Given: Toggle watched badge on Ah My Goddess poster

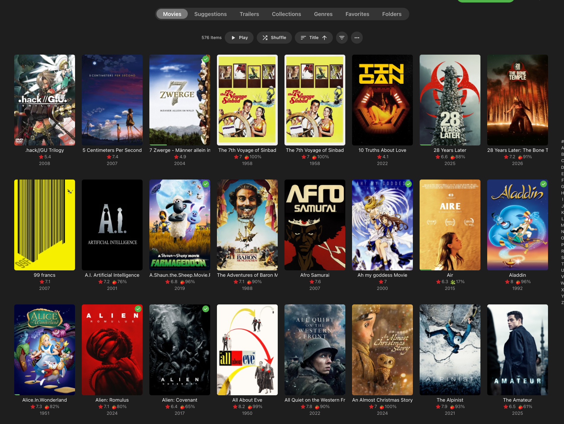Looking at the screenshot, I should tap(408, 184).
